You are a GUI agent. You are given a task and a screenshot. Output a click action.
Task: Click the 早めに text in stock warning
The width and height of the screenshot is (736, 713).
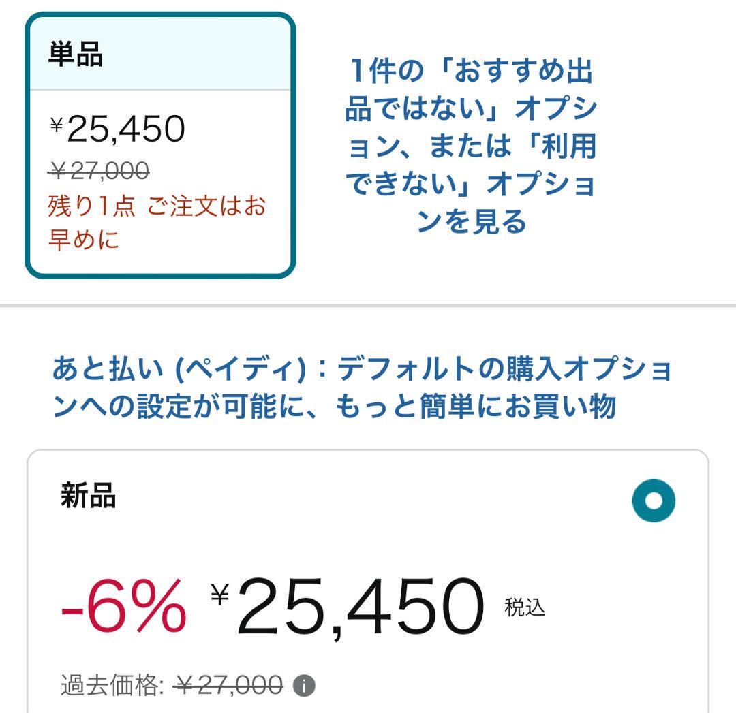point(84,239)
